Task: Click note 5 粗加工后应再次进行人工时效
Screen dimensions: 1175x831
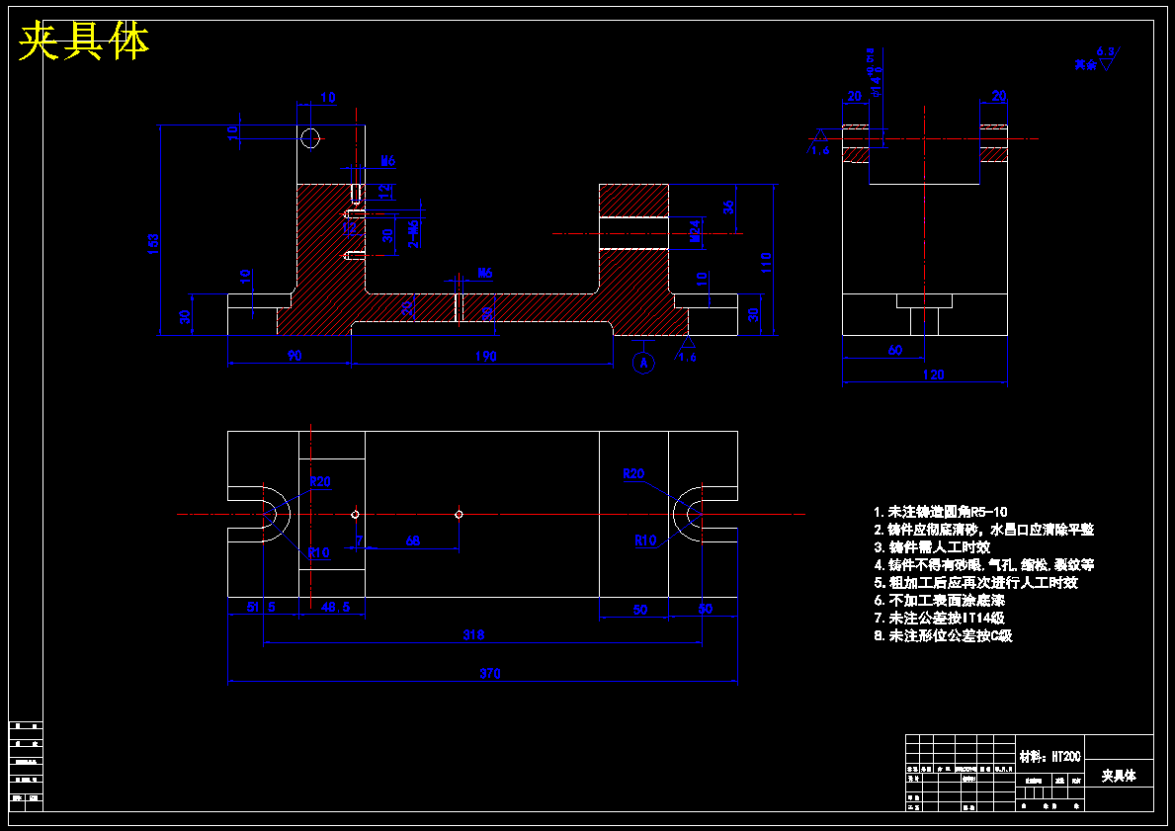Action: click(x=975, y=583)
